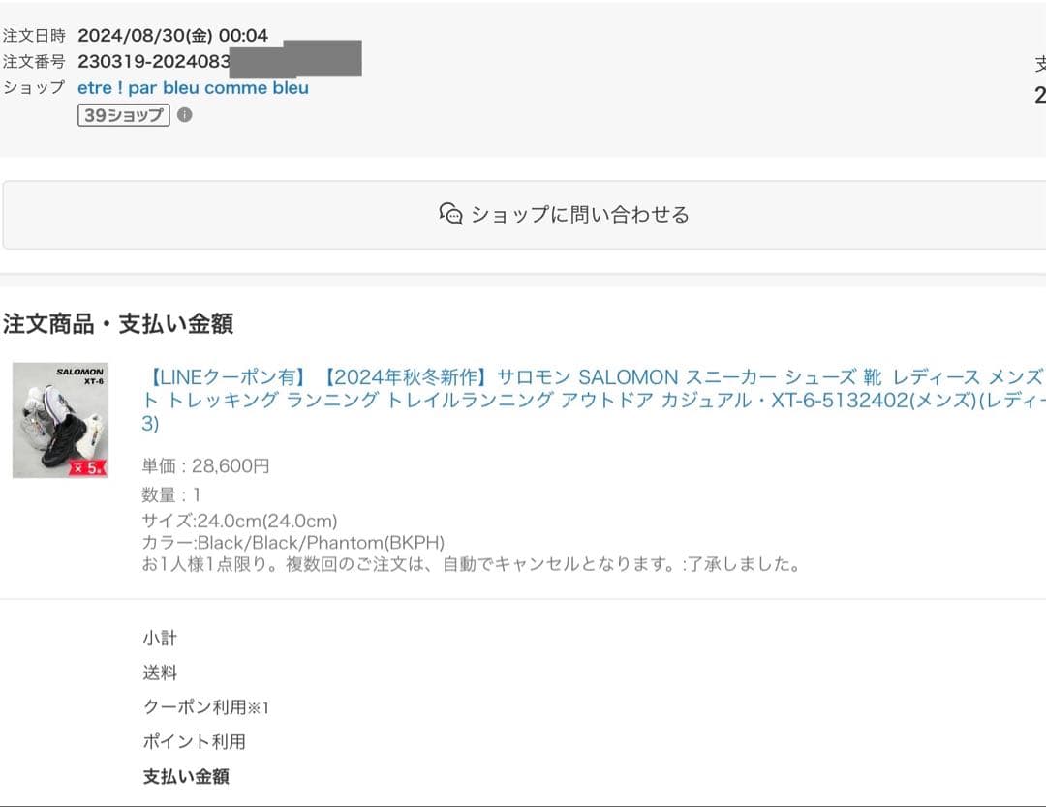Click the ショップ field label
Screen dimensions: 1046x807
(34, 87)
